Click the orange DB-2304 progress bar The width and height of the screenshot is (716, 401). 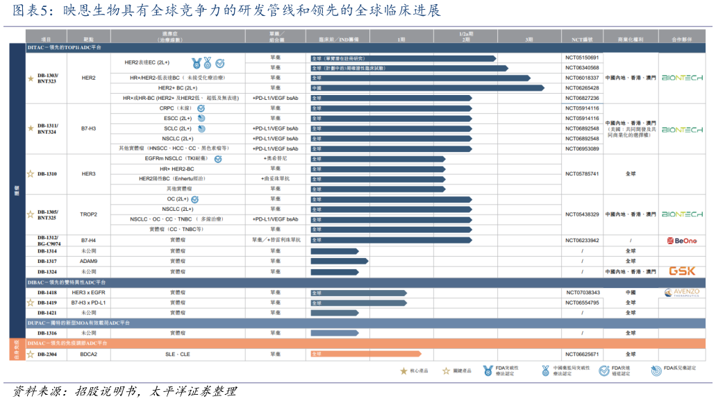click(x=365, y=354)
